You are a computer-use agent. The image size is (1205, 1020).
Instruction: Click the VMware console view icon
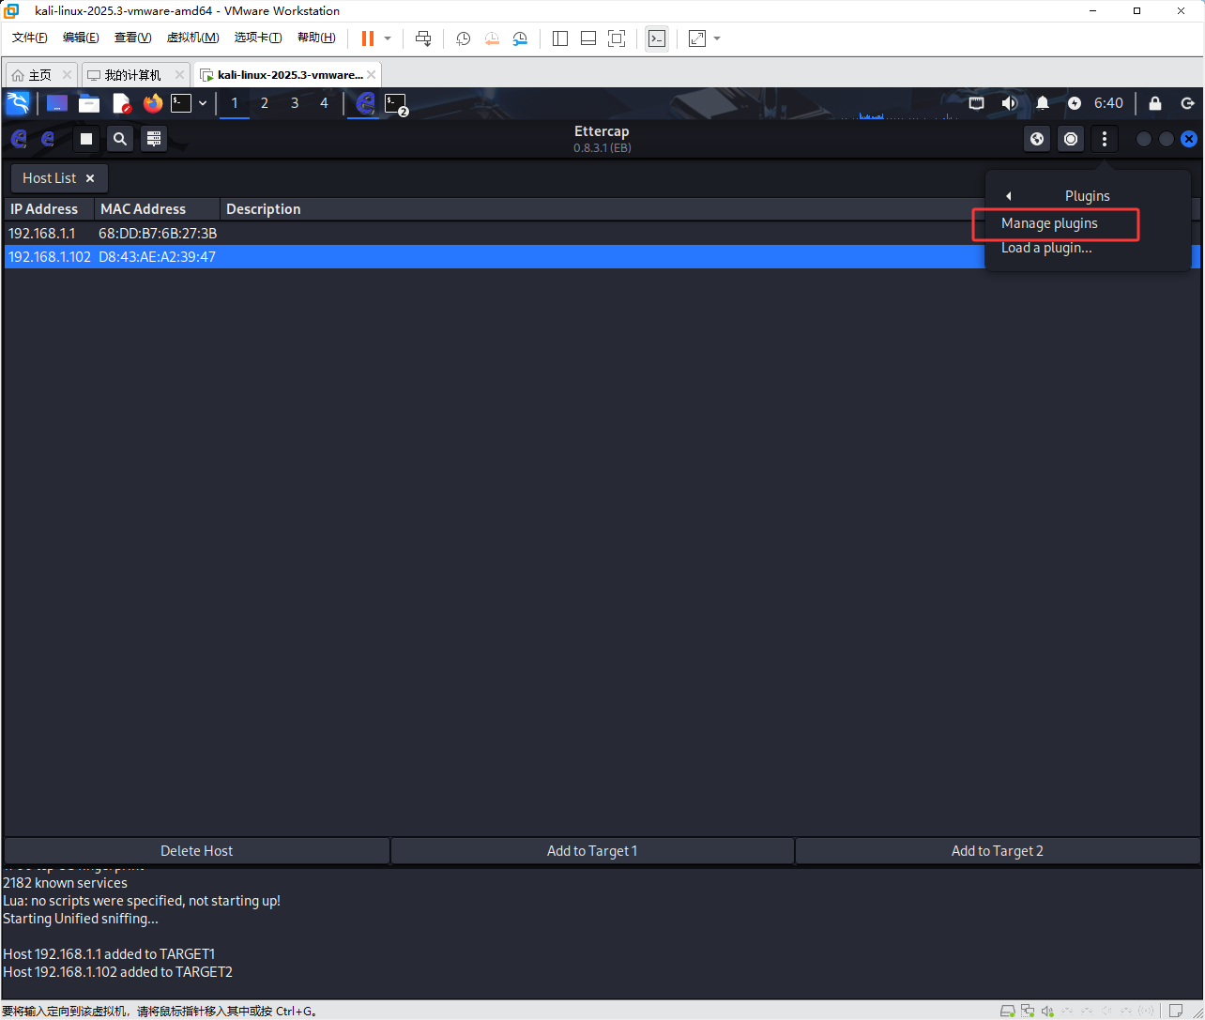[658, 38]
